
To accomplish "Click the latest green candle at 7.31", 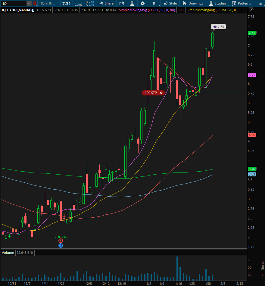I will (x=212, y=40).
